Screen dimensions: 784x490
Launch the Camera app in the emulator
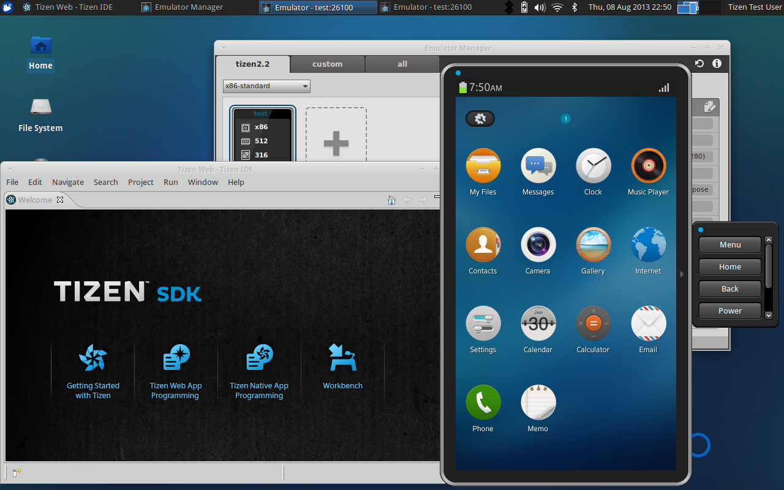538,245
